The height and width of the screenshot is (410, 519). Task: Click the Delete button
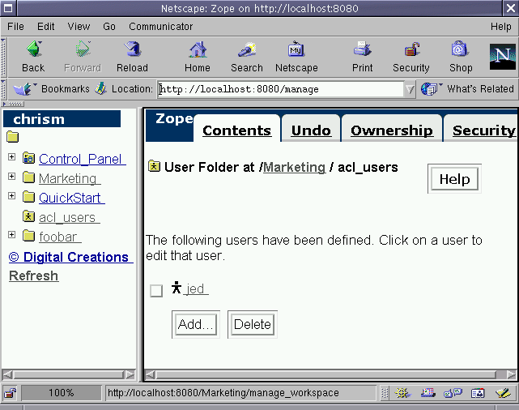[x=253, y=324]
